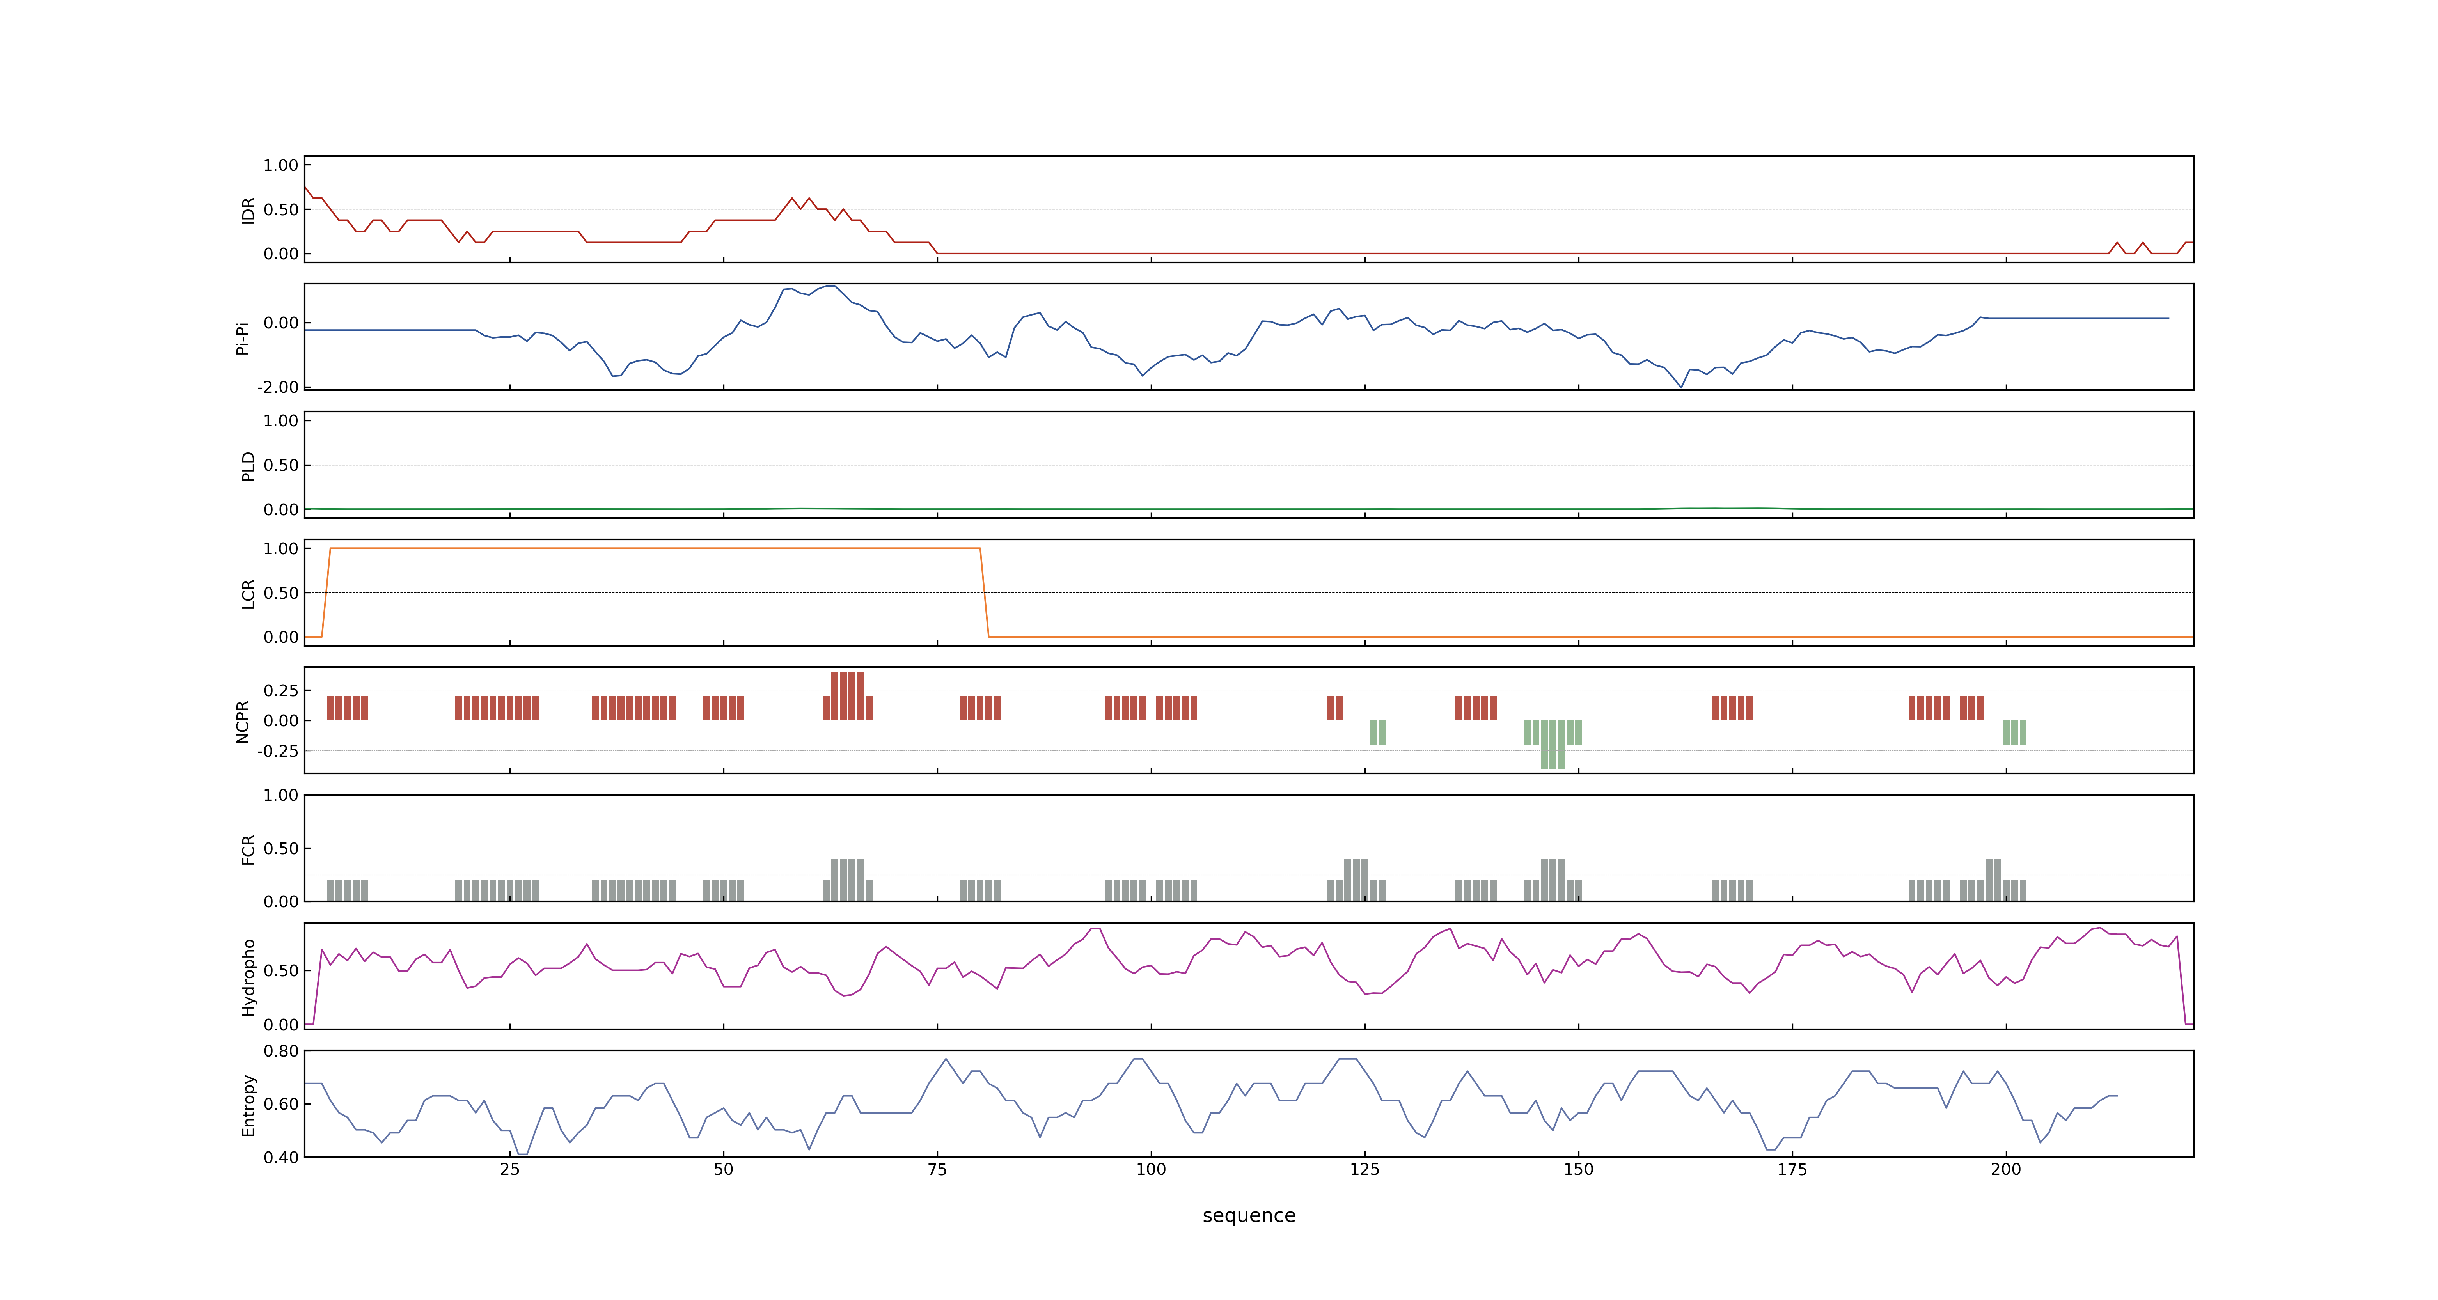
Task: Click the FCR y-axis label
Action: (248, 849)
